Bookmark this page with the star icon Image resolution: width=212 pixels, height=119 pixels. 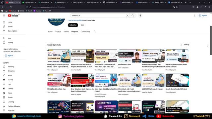[x=177, y=7]
